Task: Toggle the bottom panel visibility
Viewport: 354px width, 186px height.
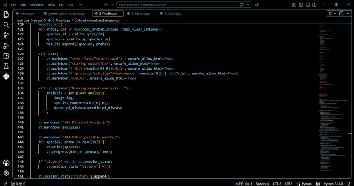Action: pyautogui.click(x=307, y=5)
